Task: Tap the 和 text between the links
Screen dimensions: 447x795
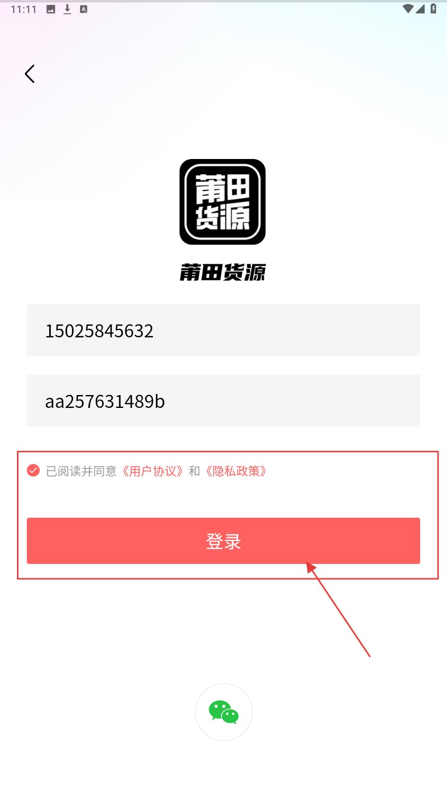Action: [194, 471]
